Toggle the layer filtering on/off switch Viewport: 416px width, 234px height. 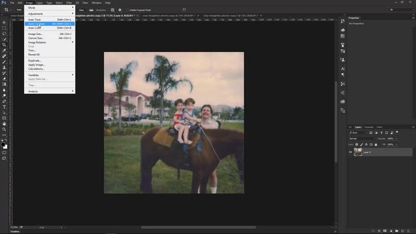pos(397,132)
